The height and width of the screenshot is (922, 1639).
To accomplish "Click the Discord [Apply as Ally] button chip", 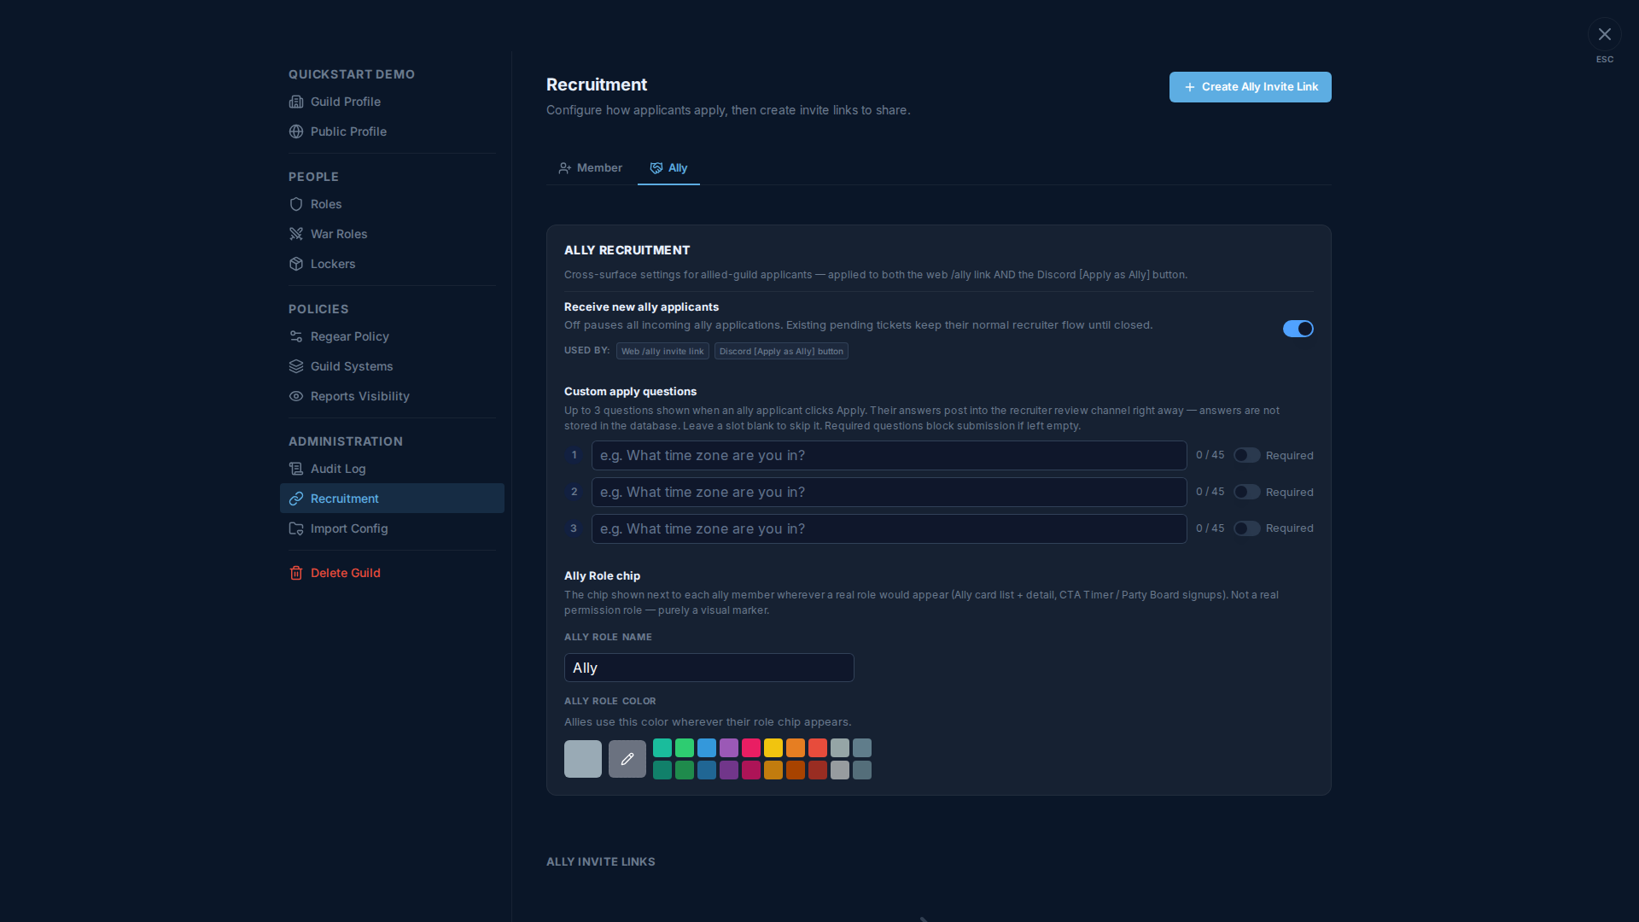I will point(781,351).
